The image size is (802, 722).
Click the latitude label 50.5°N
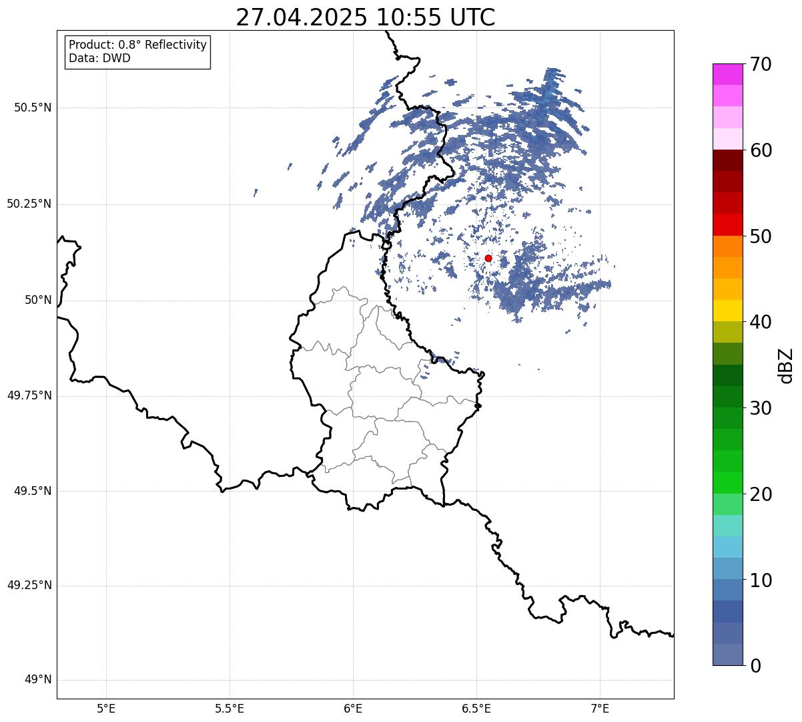33,108
